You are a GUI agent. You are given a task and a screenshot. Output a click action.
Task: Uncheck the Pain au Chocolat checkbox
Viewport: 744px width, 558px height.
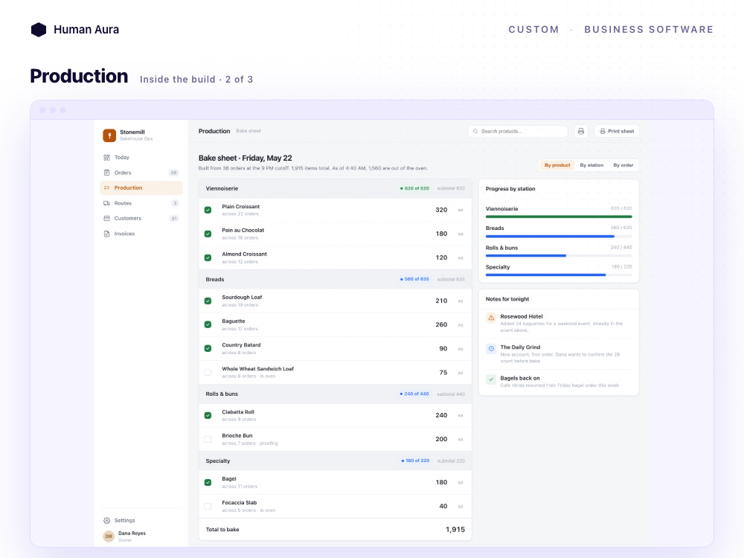pyautogui.click(x=208, y=234)
